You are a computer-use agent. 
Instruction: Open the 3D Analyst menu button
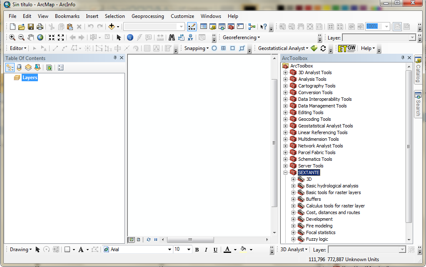(x=294, y=250)
